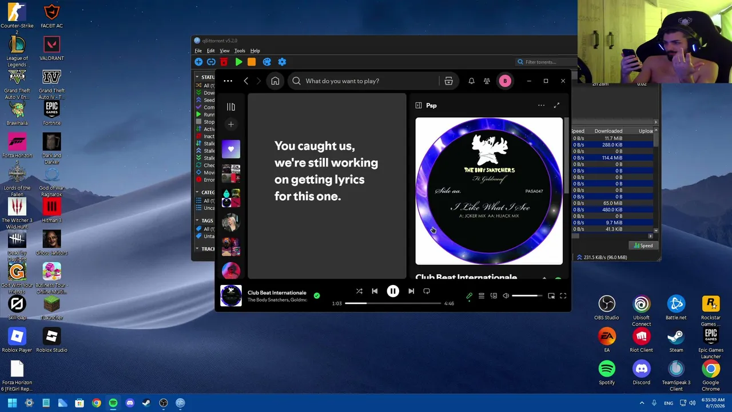Click Club Beat Internationale title in player bar
The image size is (732, 412).
click(x=277, y=293)
